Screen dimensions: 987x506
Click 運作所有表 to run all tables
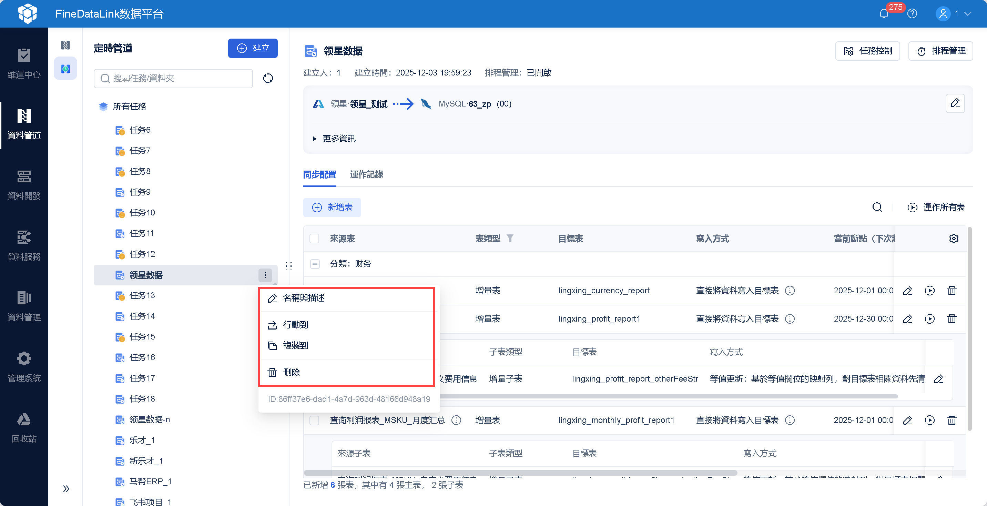point(936,208)
